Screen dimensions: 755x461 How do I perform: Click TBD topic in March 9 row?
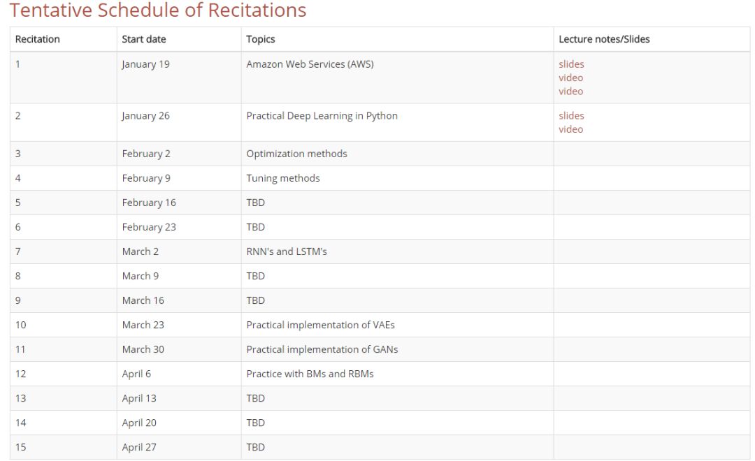click(x=255, y=276)
